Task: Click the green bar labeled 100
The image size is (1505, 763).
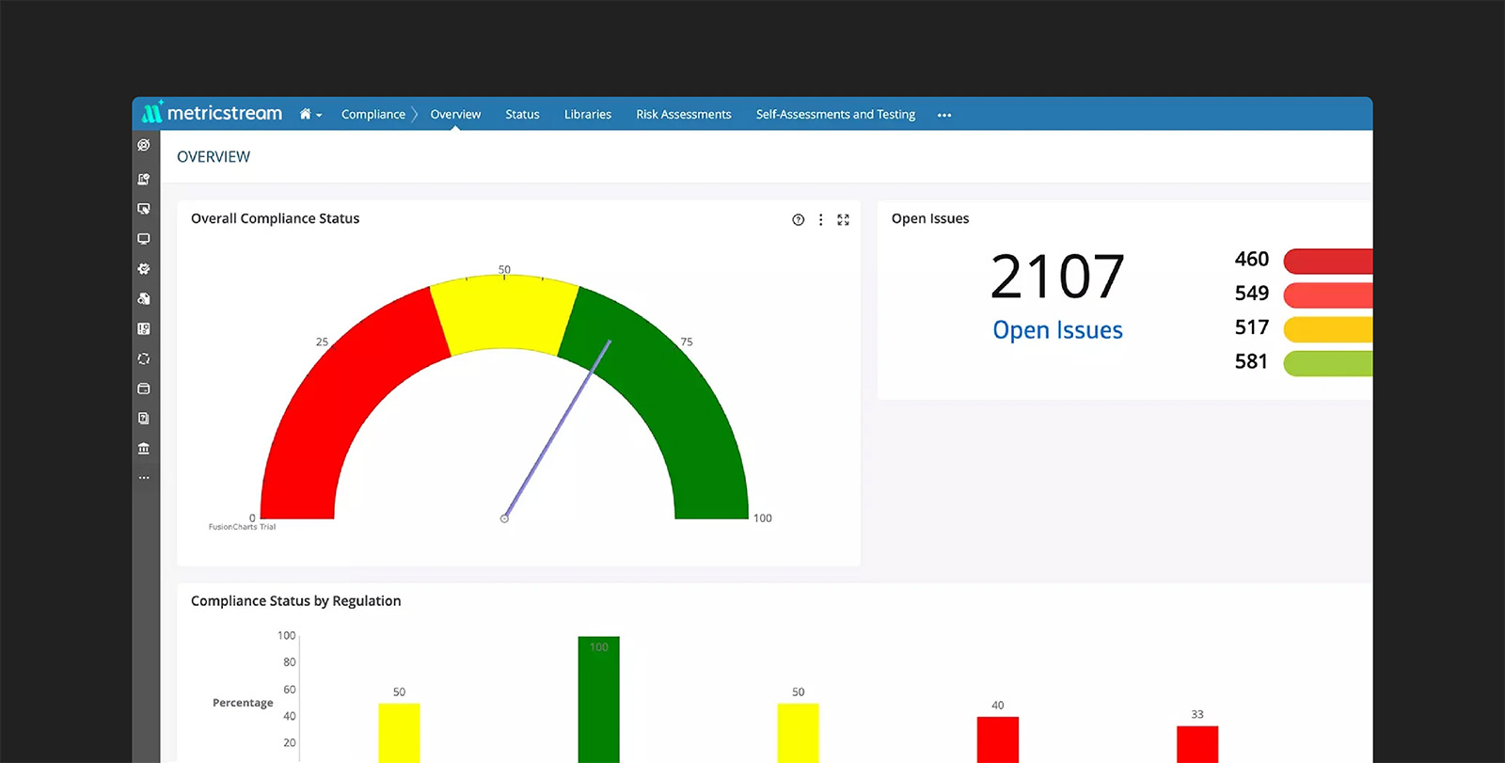Action: pos(598,699)
